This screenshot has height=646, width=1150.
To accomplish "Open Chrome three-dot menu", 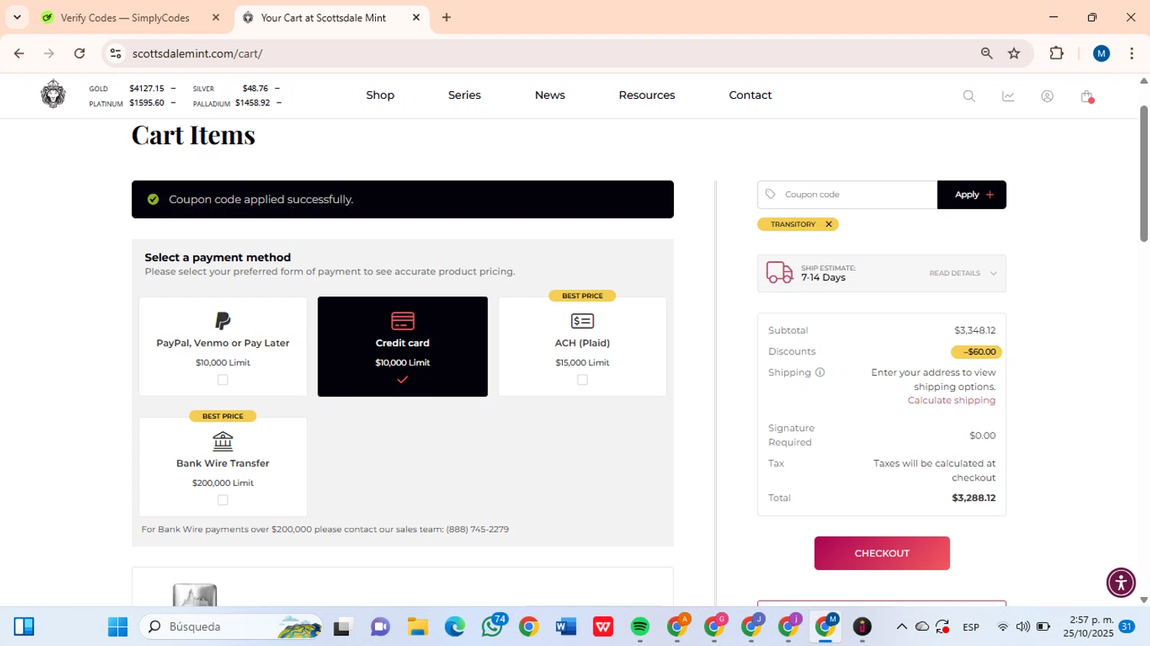I will [x=1132, y=53].
